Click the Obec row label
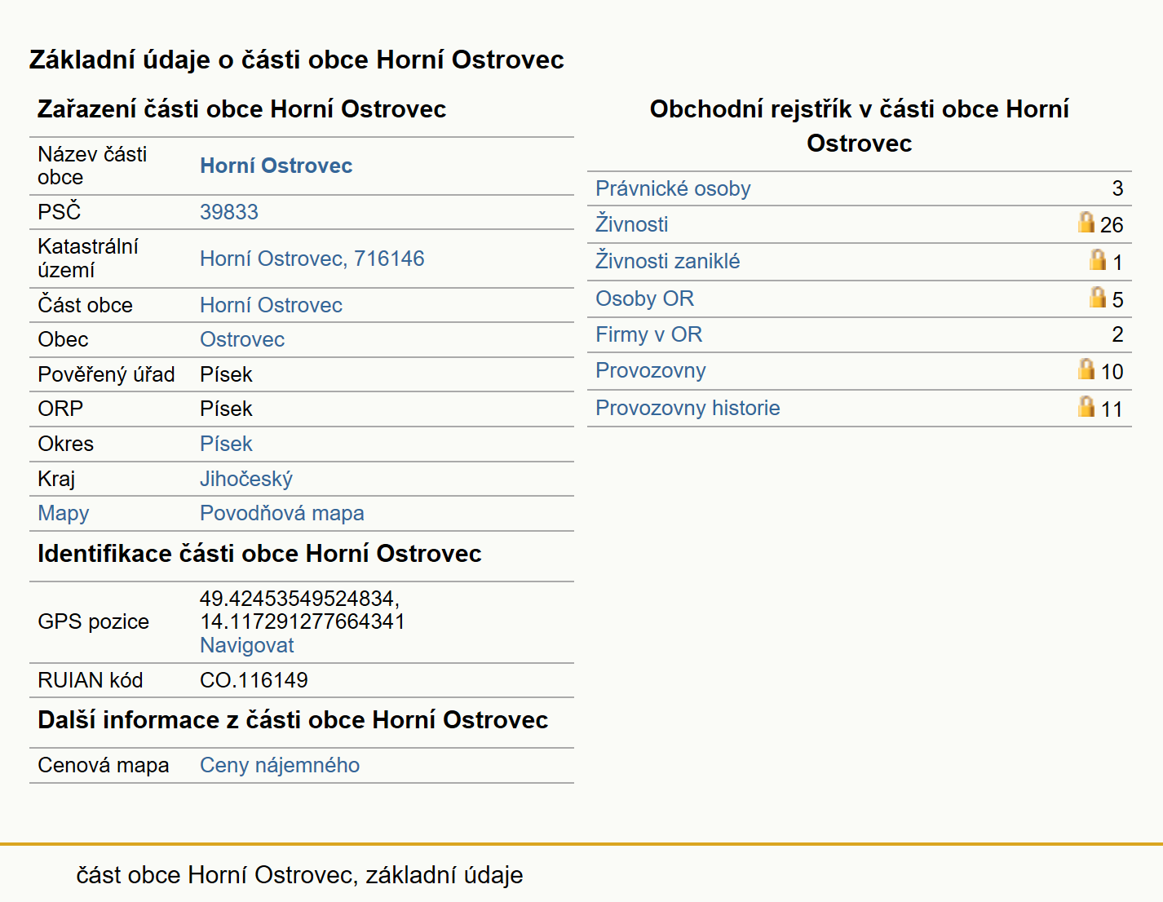The image size is (1163, 902). [x=64, y=339]
